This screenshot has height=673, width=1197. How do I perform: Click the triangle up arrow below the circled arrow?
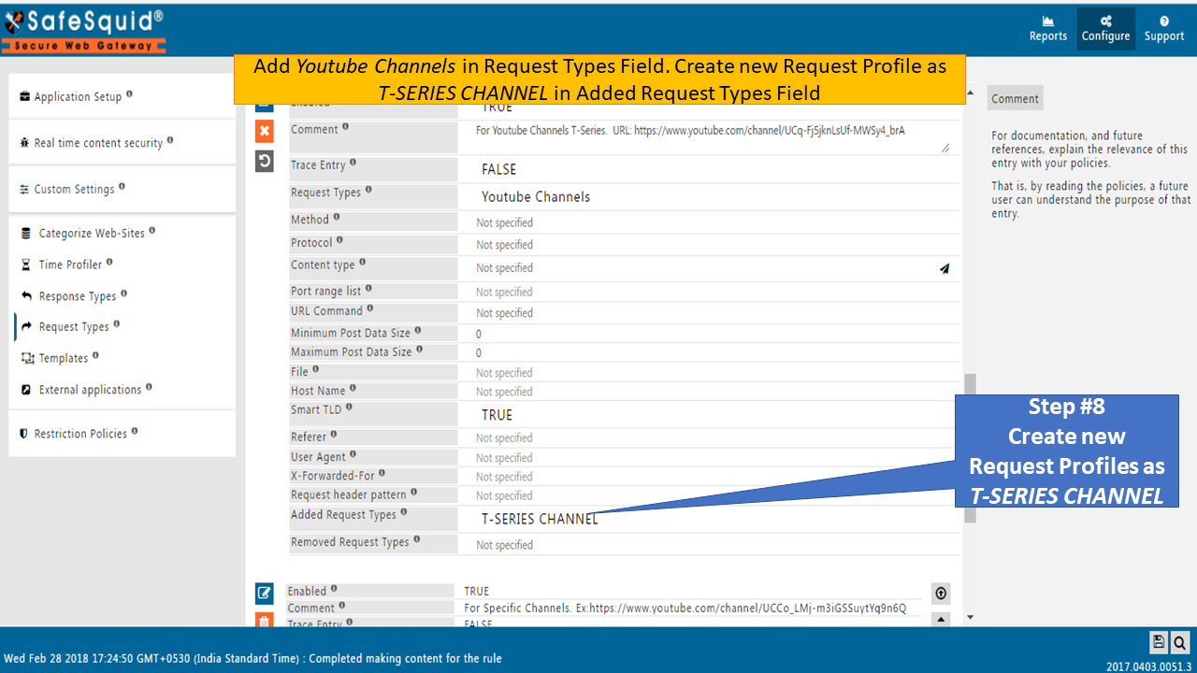(x=941, y=619)
